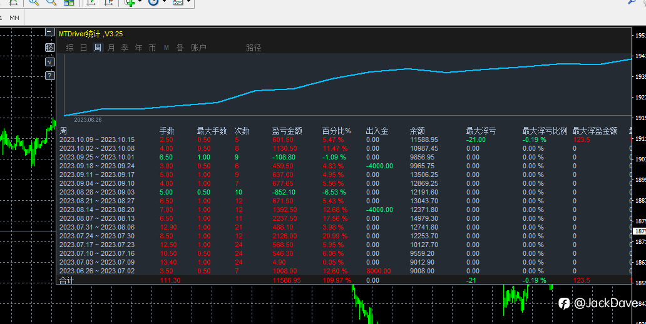Click the 8000.00 deposit value
This screenshot has width=646, height=324.
[x=379, y=271]
